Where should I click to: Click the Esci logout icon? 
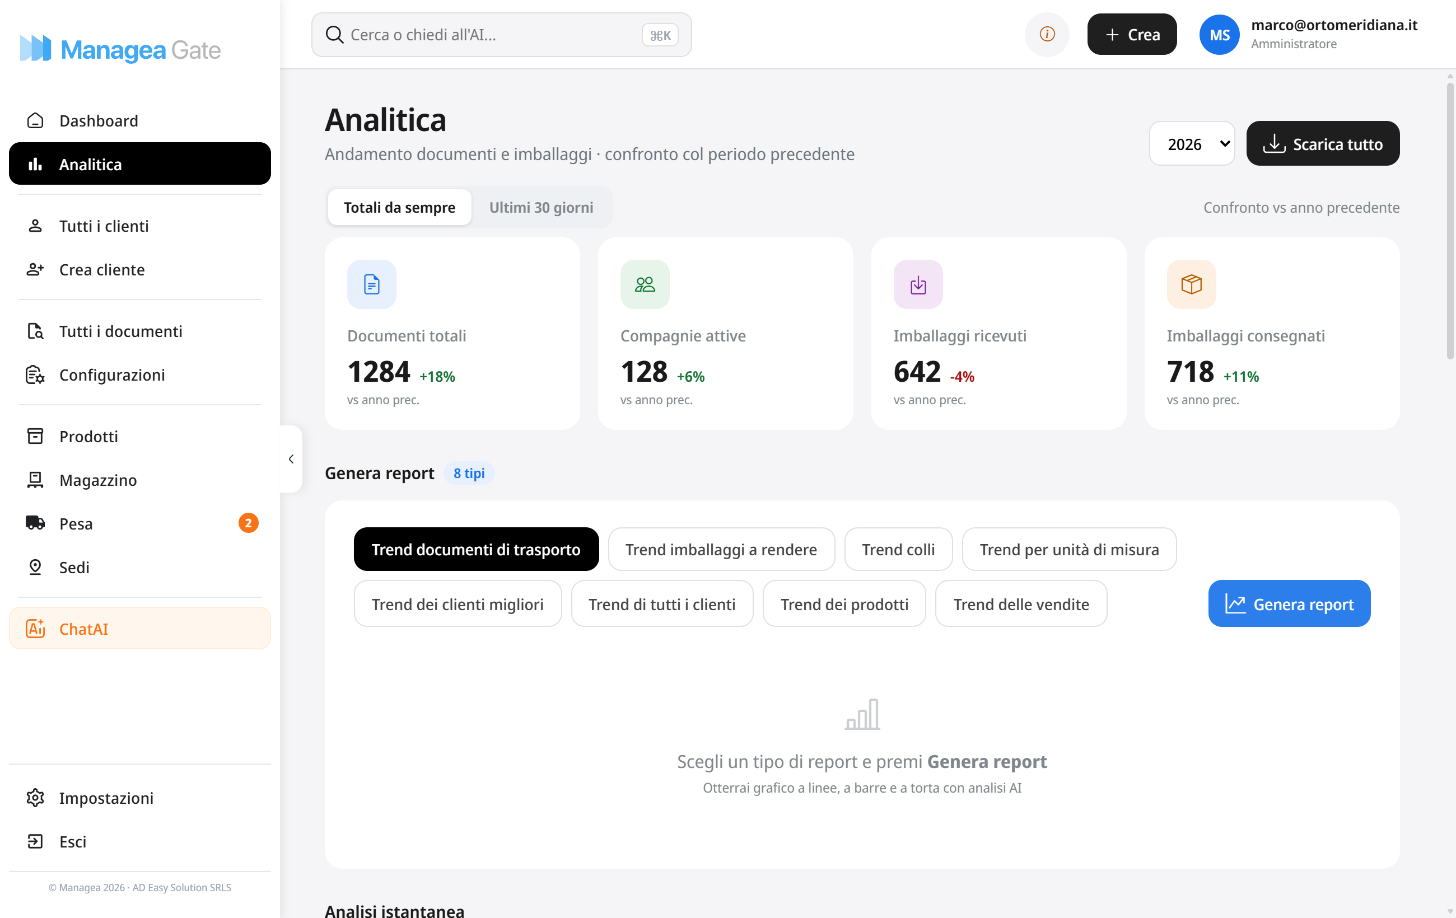point(35,841)
